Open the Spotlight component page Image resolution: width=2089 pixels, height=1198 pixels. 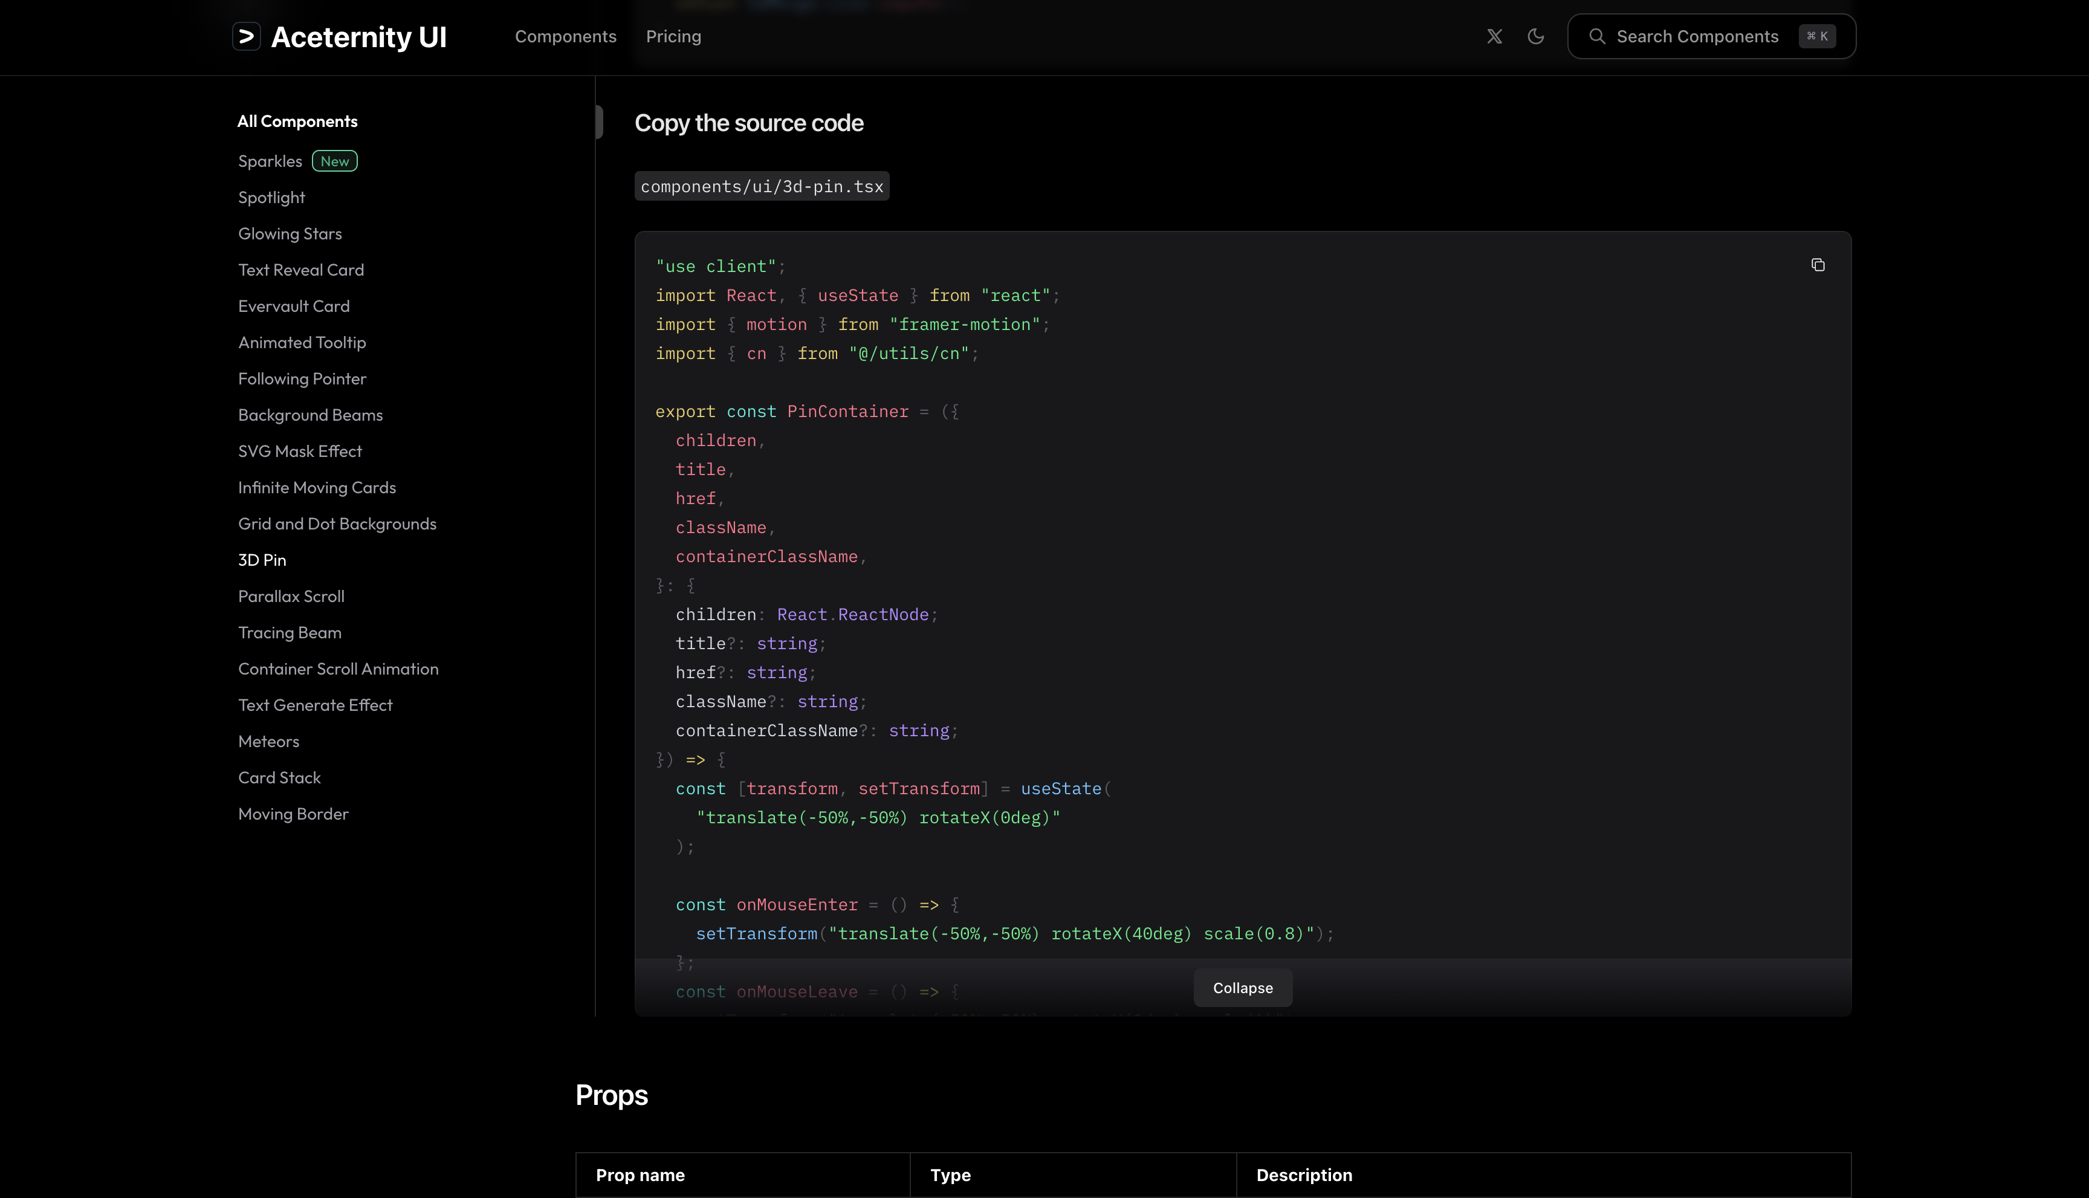point(271,198)
